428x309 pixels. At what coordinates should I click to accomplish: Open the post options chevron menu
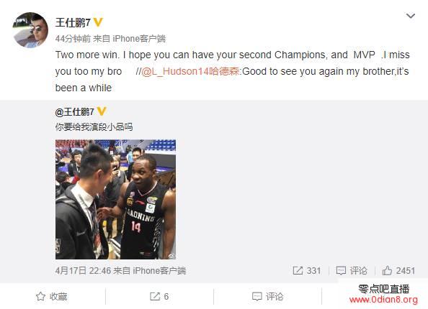coord(411,16)
